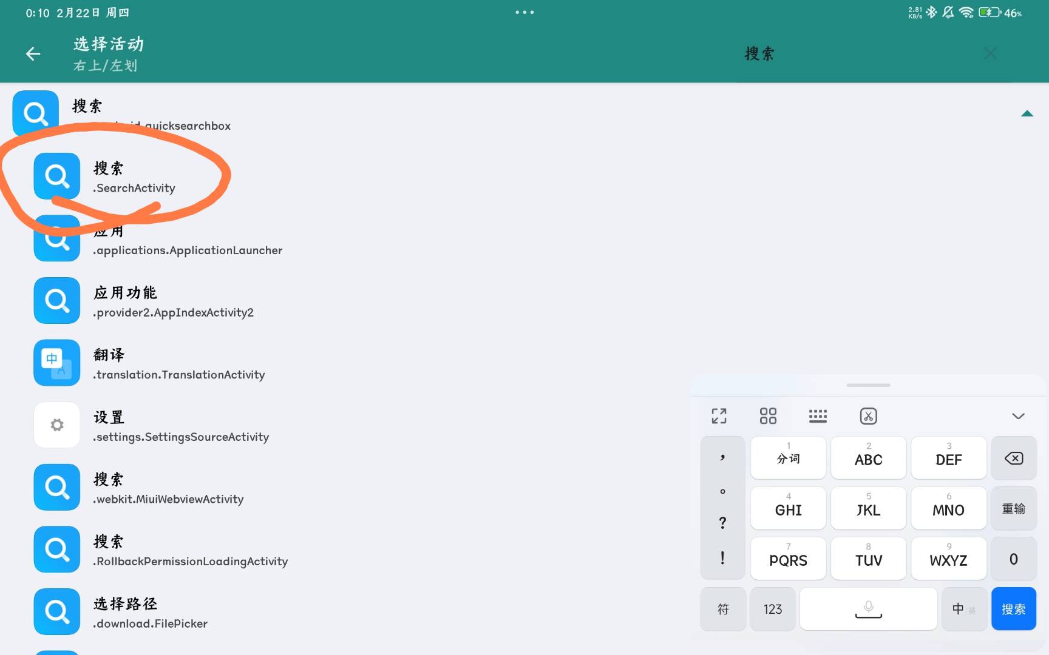The height and width of the screenshot is (655, 1049).
Task: Collapse the 搜索 app group arrow
Action: click(1027, 113)
